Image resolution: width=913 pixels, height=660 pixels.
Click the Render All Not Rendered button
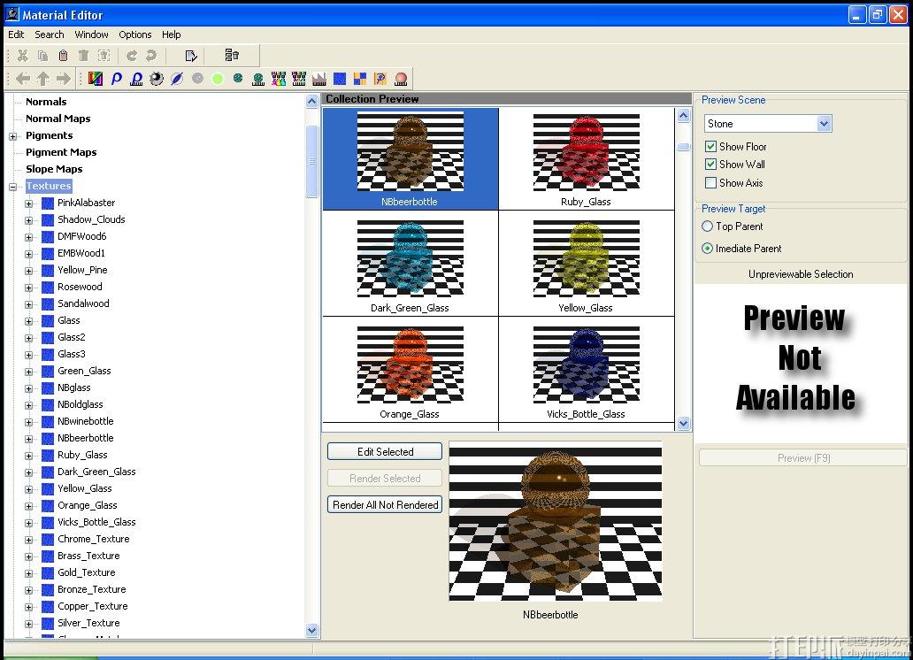(385, 504)
